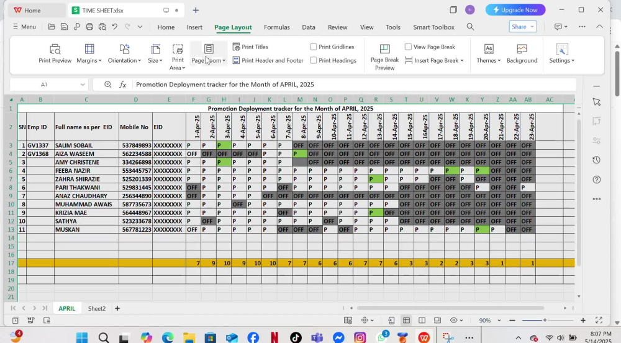Enable Print Headings checkbox

[x=313, y=60]
